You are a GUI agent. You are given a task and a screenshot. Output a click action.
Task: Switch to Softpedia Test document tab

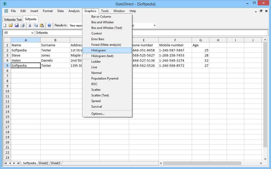[13, 20]
